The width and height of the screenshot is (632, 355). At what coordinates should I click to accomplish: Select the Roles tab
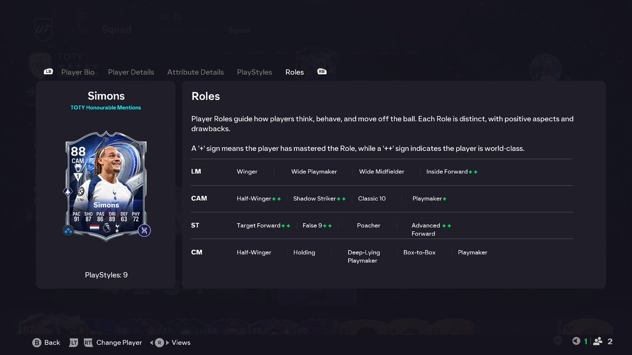pyautogui.click(x=294, y=72)
